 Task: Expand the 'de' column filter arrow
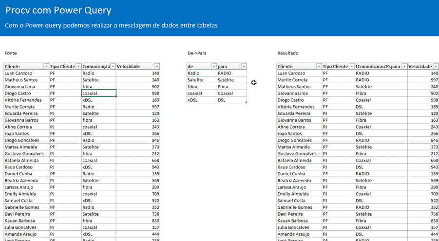point(213,67)
